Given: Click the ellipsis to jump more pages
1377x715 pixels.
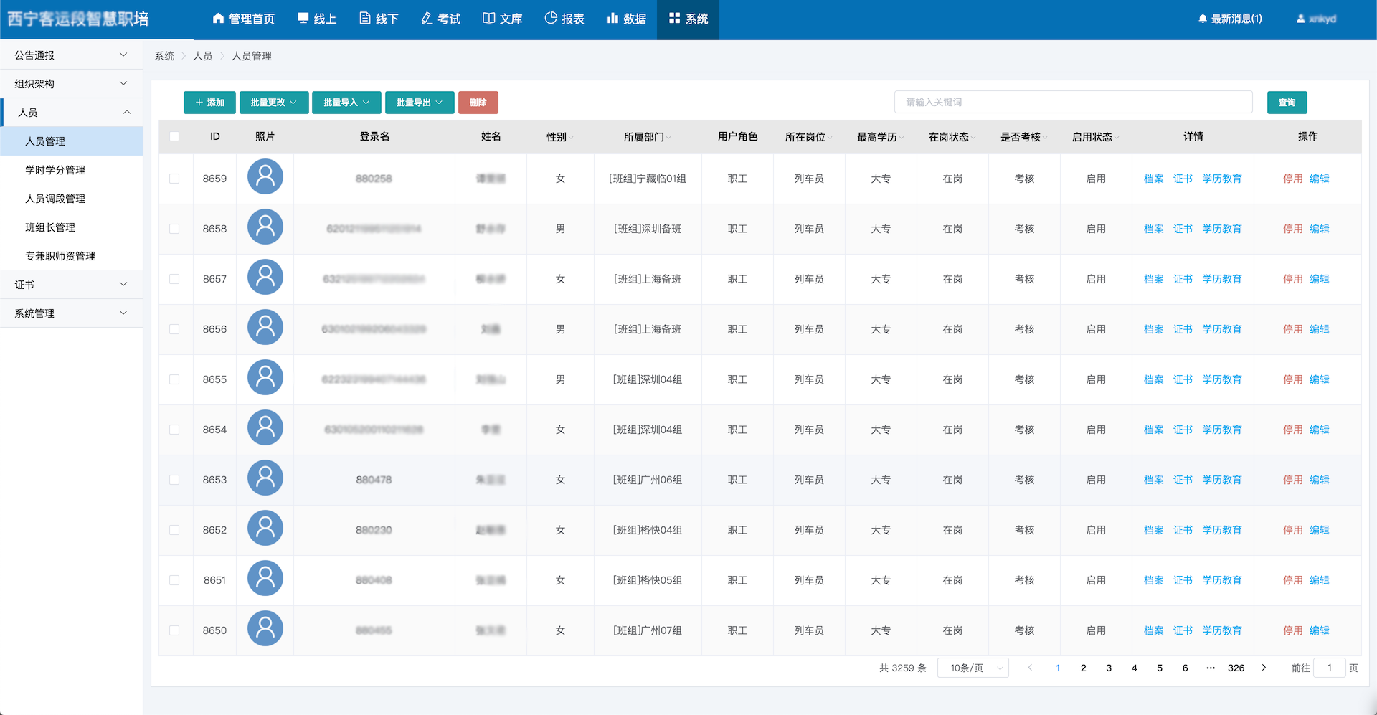Looking at the screenshot, I should (1211, 668).
